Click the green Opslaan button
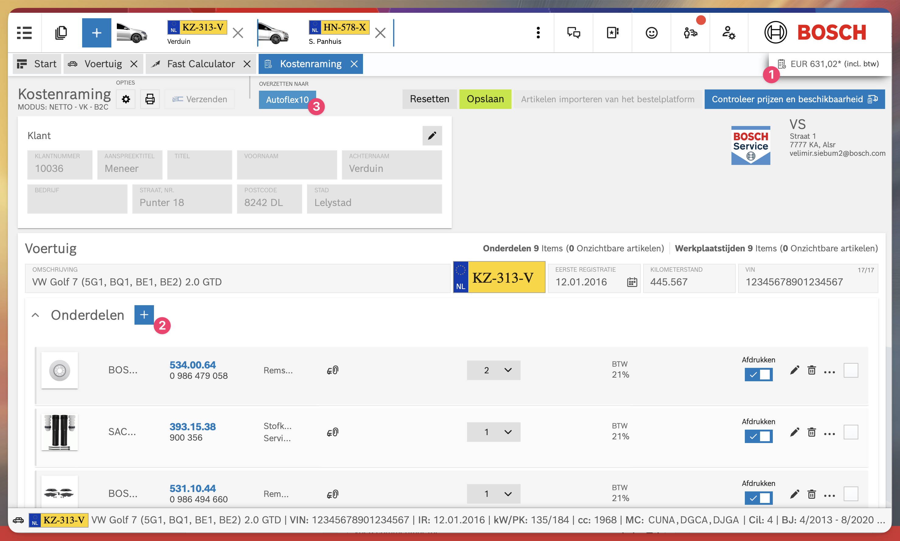 [x=485, y=99]
